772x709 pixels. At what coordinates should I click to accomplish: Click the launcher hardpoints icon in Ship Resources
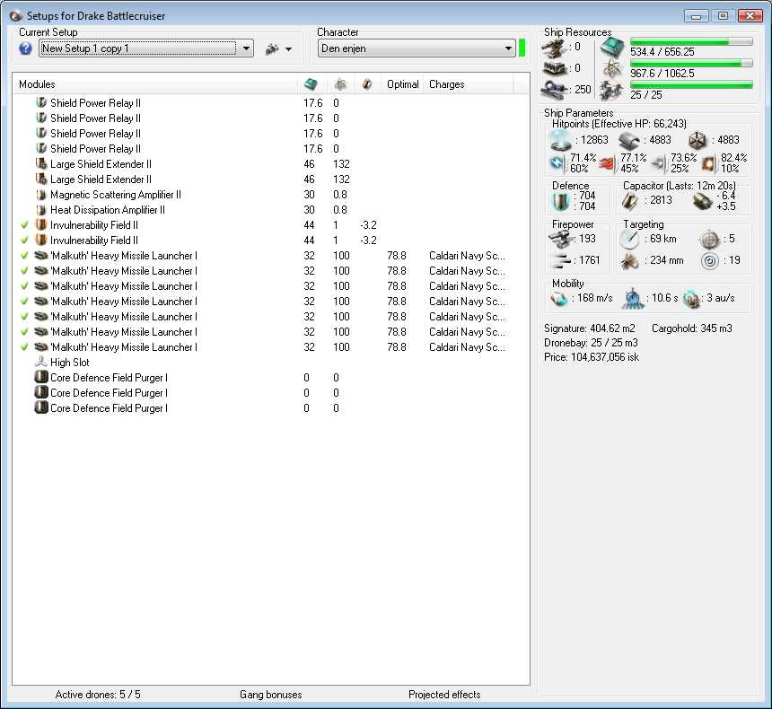coord(555,68)
